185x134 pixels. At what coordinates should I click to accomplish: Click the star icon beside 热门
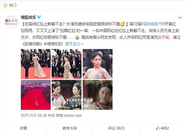(x=5, y=5)
